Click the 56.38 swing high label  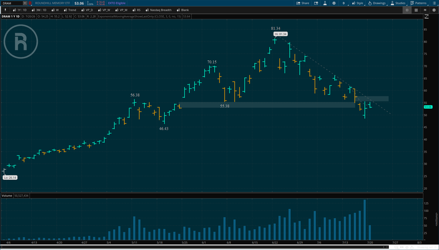135,95
